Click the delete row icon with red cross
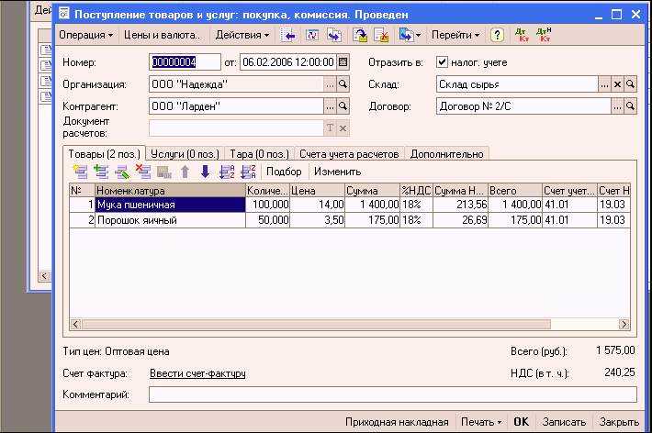The width and height of the screenshot is (652, 433). point(142,171)
